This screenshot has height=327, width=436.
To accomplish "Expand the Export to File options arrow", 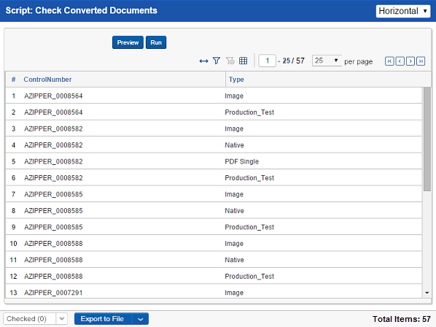I will (141, 319).
